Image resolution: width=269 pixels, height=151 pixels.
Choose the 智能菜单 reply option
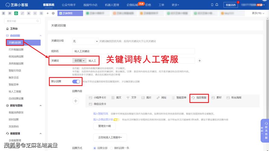click(x=179, y=98)
